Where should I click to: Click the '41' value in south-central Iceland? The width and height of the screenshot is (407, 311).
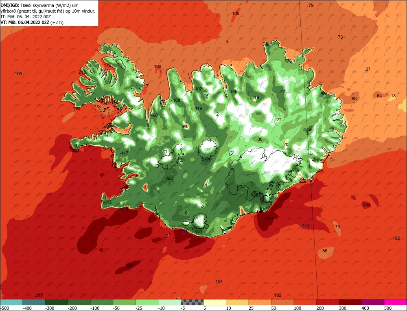[x=205, y=185]
